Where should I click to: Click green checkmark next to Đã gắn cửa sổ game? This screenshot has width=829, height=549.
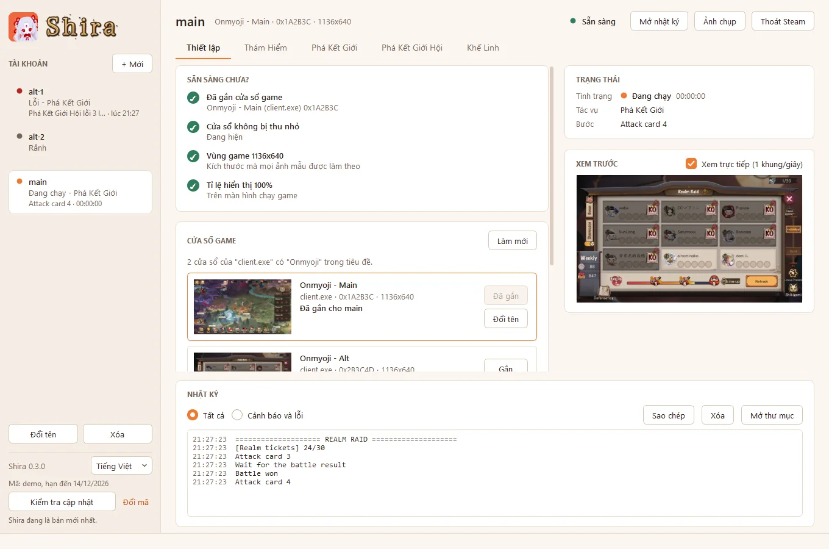point(193,98)
